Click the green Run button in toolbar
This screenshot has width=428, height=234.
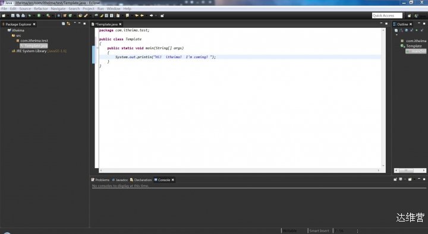39,15
